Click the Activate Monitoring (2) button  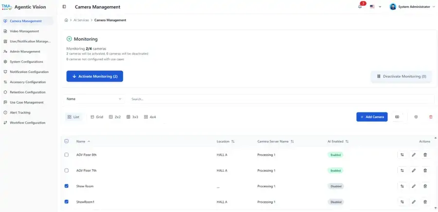(95, 76)
